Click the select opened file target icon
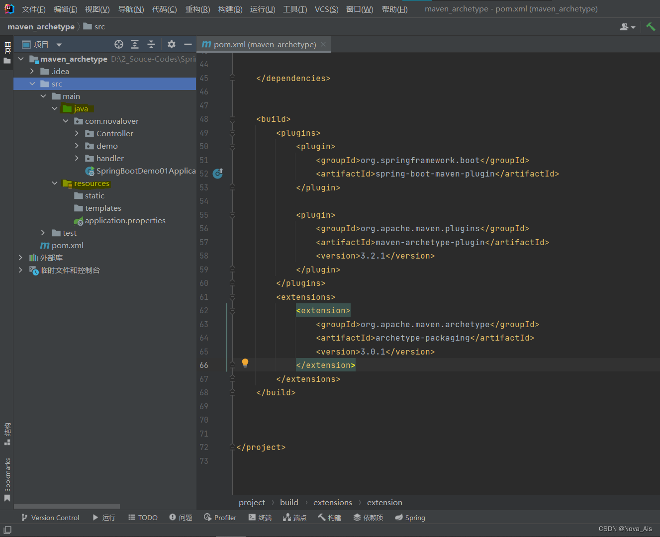 click(119, 44)
